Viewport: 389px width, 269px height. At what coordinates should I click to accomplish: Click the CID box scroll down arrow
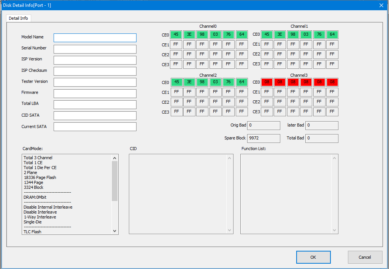click(229, 230)
